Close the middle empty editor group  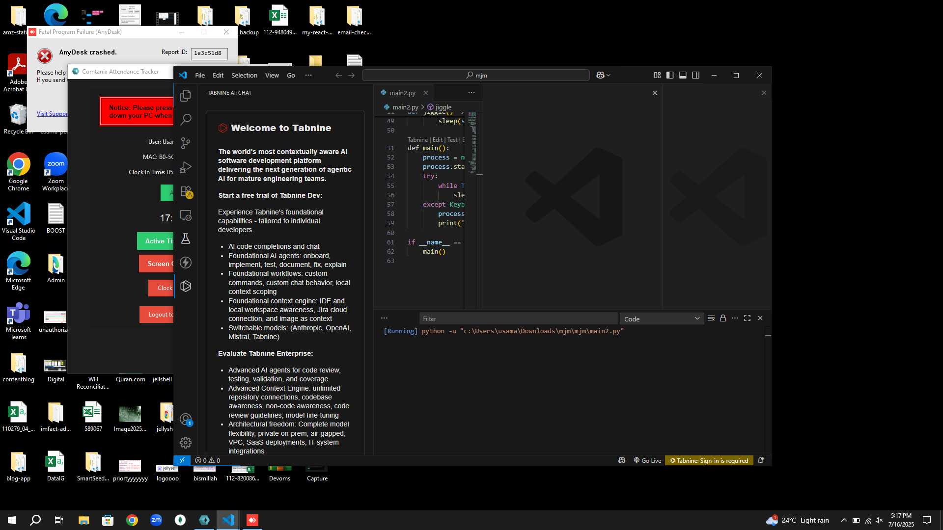(x=655, y=93)
